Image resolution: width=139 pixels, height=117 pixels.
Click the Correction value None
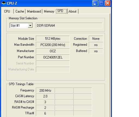tap(96, 39)
